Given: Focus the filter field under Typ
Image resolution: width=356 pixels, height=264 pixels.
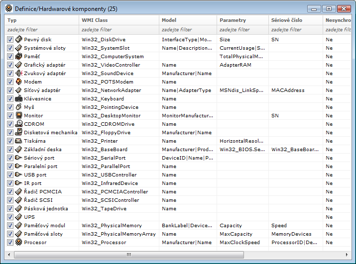Looking at the screenshot, I should pos(42,30).
